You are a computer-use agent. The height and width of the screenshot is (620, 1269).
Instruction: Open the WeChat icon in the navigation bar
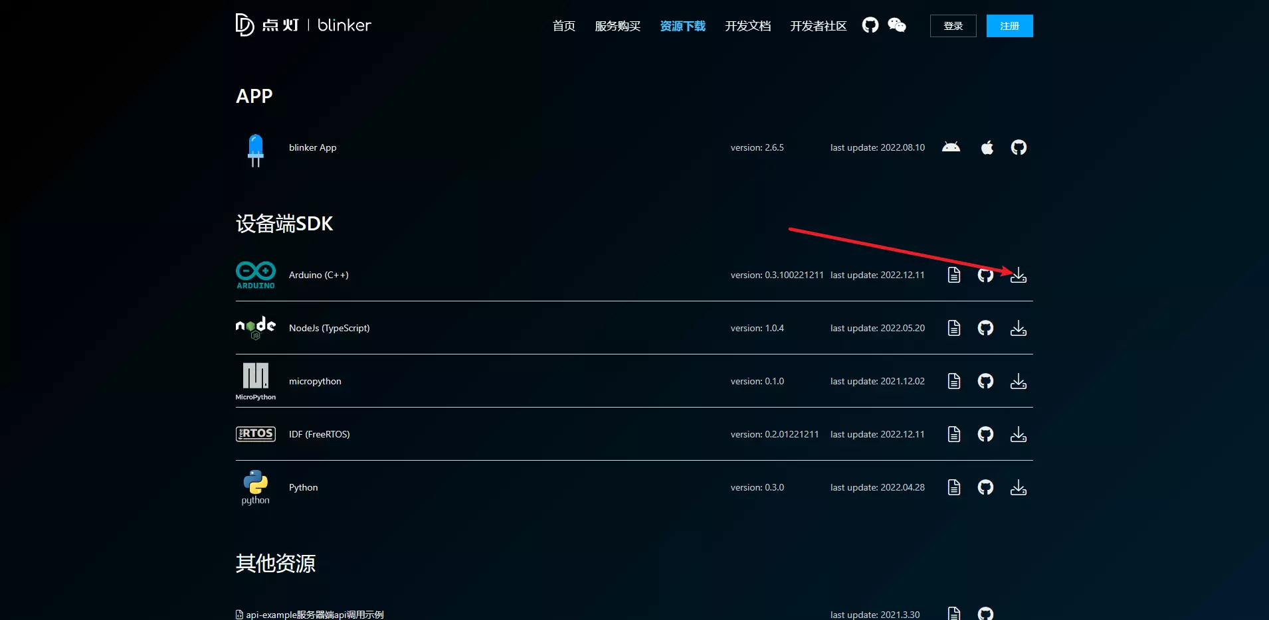pos(897,25)
